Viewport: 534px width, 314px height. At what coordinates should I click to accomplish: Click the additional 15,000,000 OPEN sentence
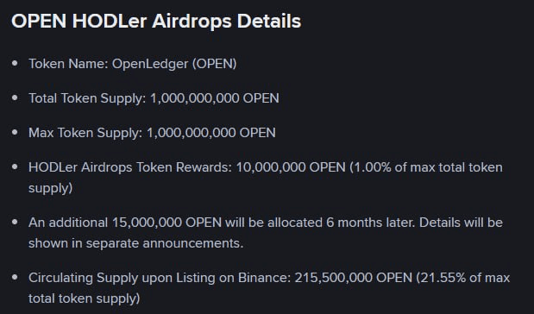(266, 233)
